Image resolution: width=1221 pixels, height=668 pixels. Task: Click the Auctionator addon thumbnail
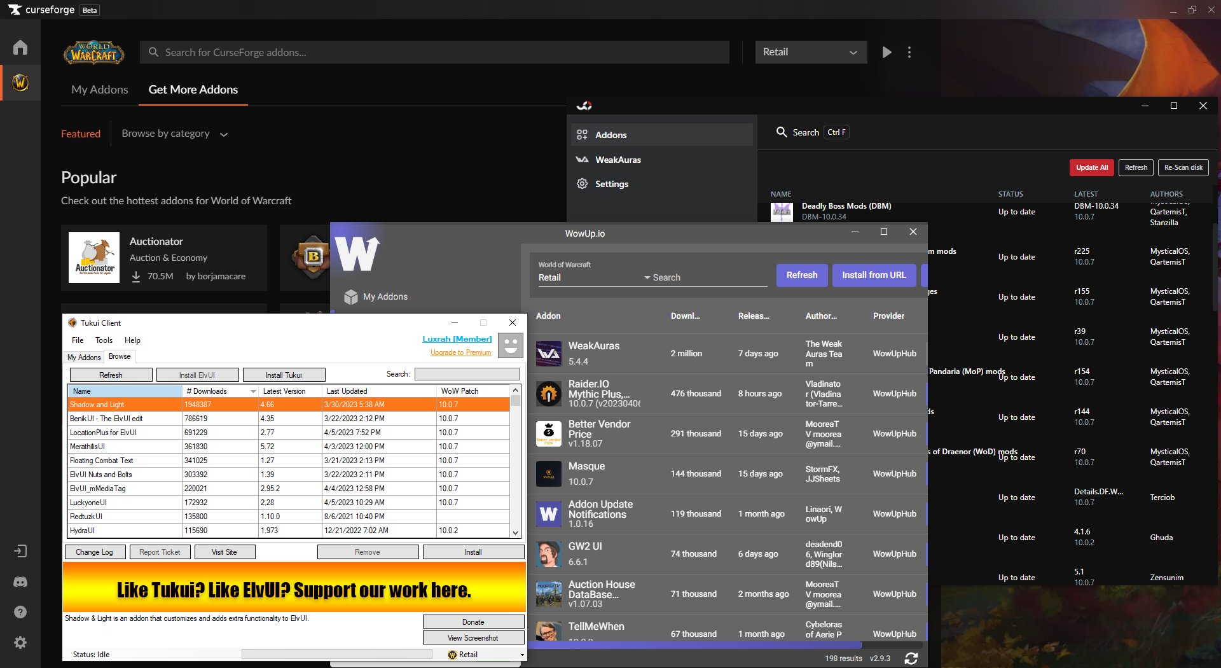pyautogui.click(x=94, y=258)
